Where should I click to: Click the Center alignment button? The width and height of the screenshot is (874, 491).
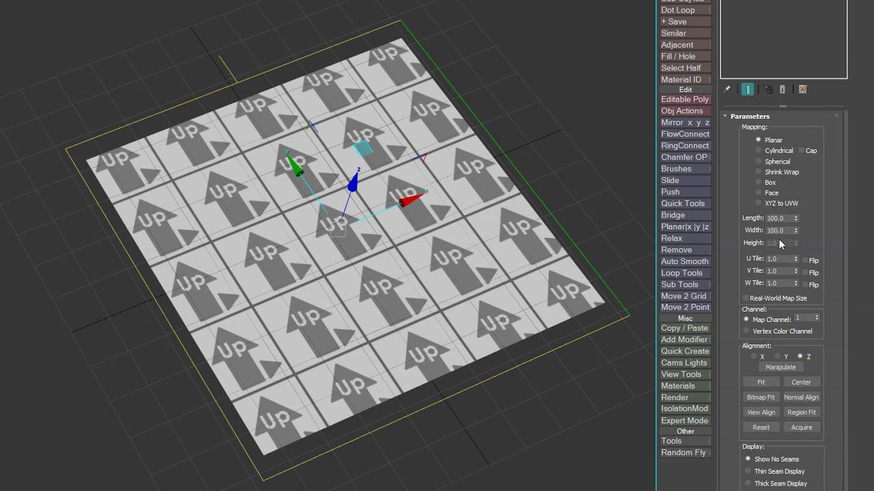(x=802, y=383)
